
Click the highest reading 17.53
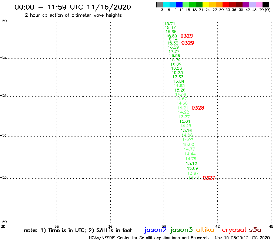178,77
